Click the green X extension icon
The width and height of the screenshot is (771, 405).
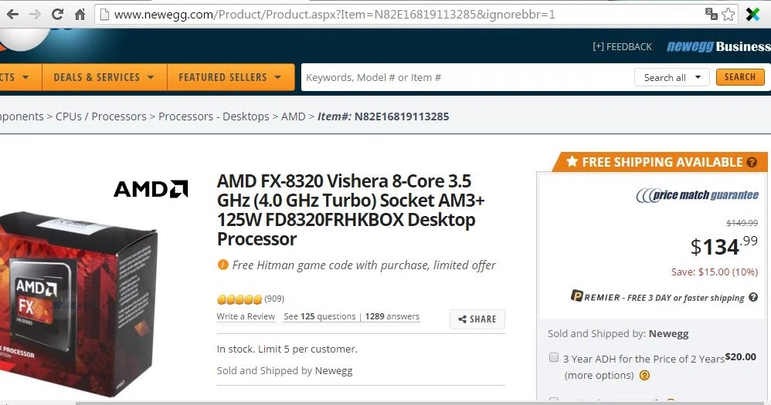coord(752,14)
